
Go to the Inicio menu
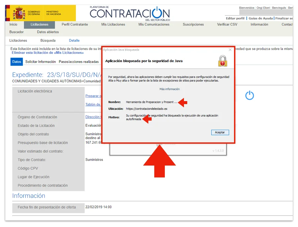click(x=13, y=24)
